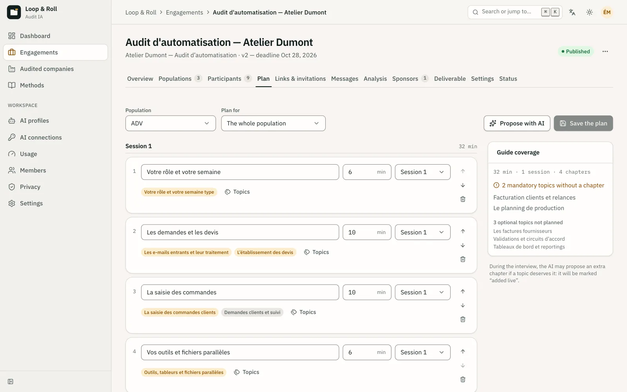Image resolution: width=627 pixels, height=392 pixels.
Task: Delete chapter 1 "Votre rôle et votre semaine"
Action: click(463, 199)
